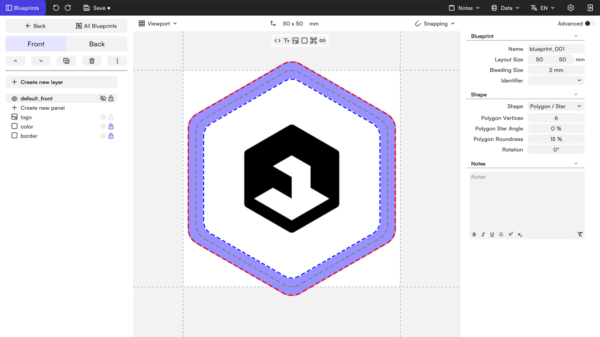Delete layer with the trash icon
The height and width of the screenshot is (337, 600).
pyautogui.click(x=92, y=61)
